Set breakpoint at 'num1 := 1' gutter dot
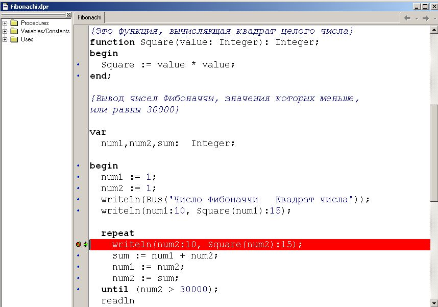438x307 pixels. [78, 177]
